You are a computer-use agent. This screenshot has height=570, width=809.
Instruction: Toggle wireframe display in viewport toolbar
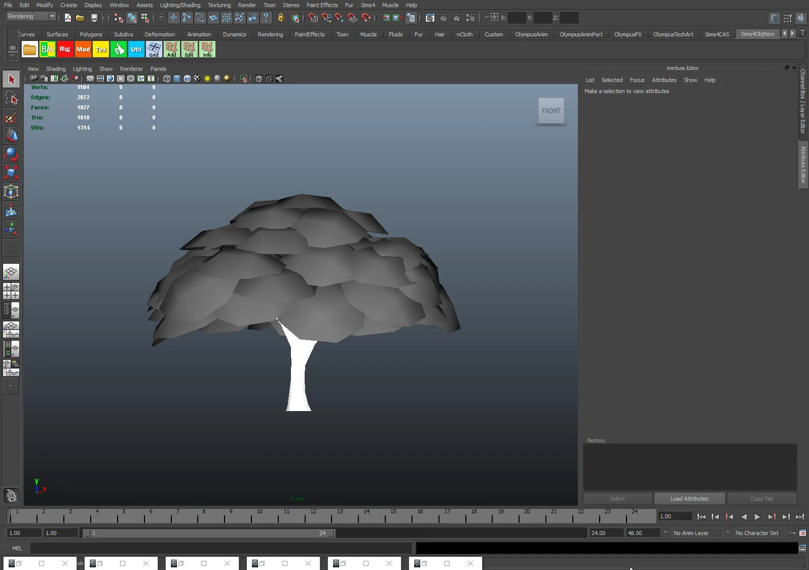point(167,78)
